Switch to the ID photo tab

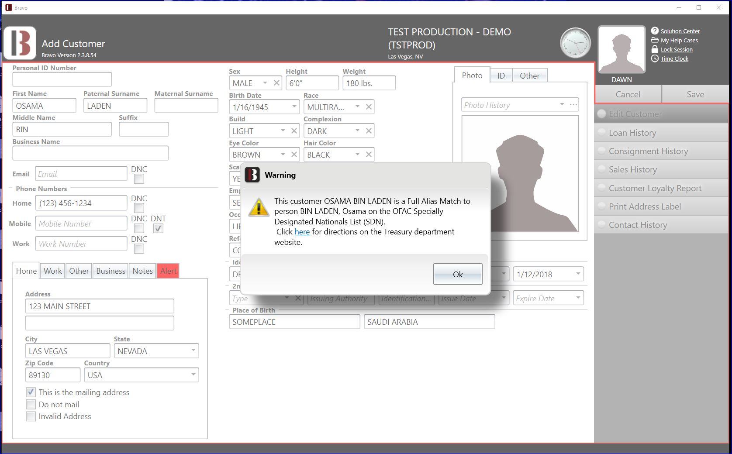point(501,76)
